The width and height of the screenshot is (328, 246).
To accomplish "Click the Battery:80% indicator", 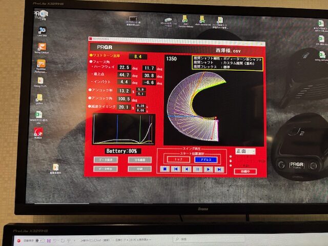I will point(123,151).
